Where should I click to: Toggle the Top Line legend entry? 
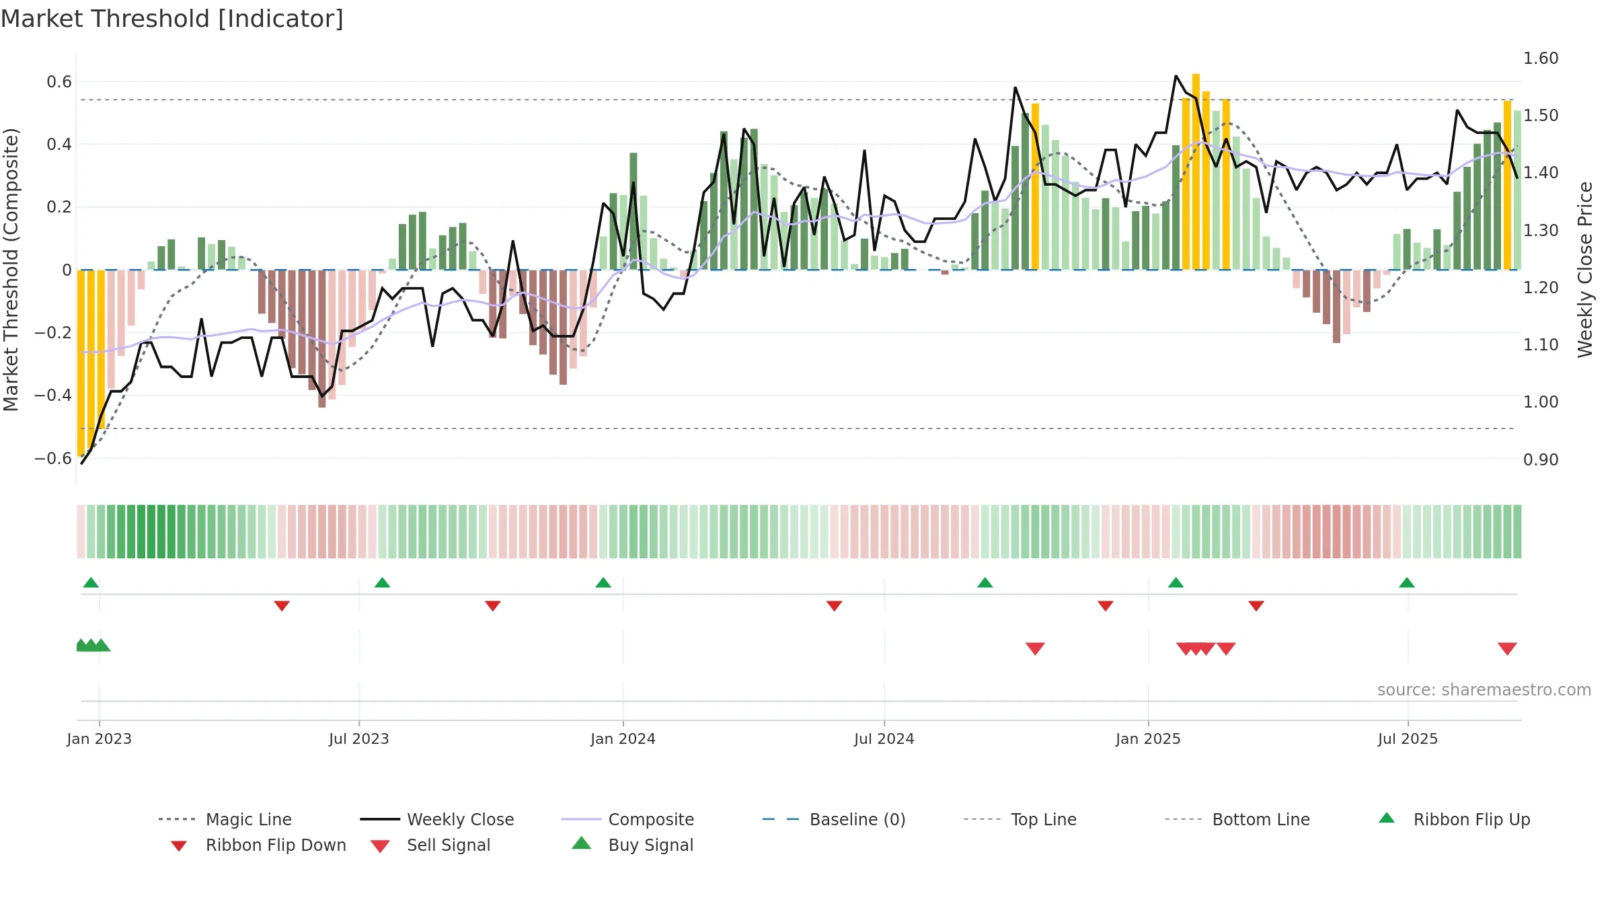click(x=1020, y=819)
